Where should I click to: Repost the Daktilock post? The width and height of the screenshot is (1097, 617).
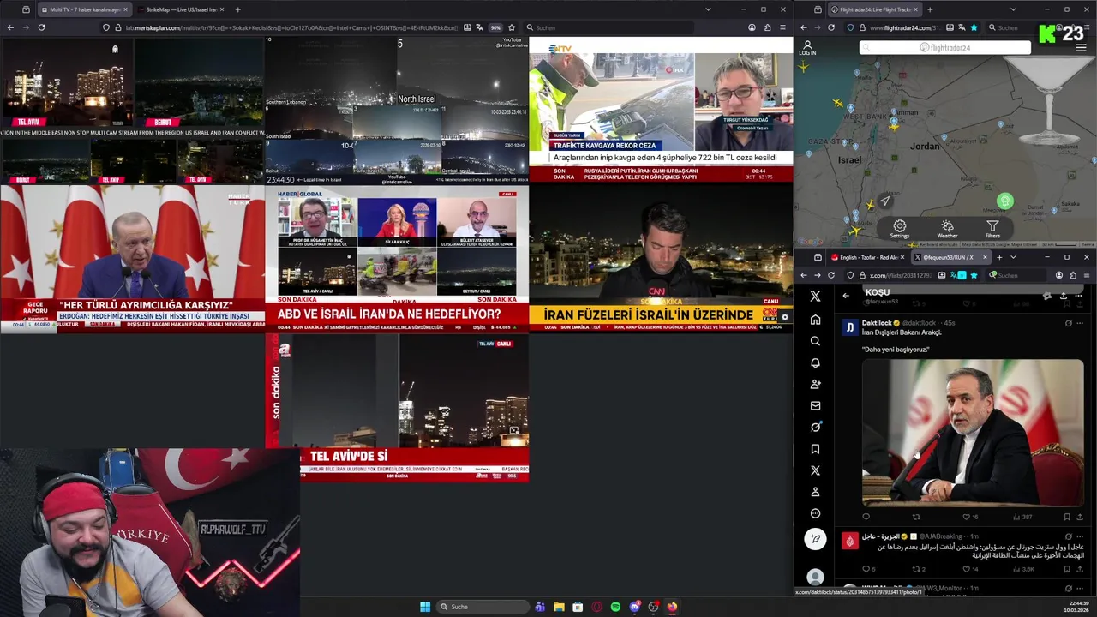(916, 517)
